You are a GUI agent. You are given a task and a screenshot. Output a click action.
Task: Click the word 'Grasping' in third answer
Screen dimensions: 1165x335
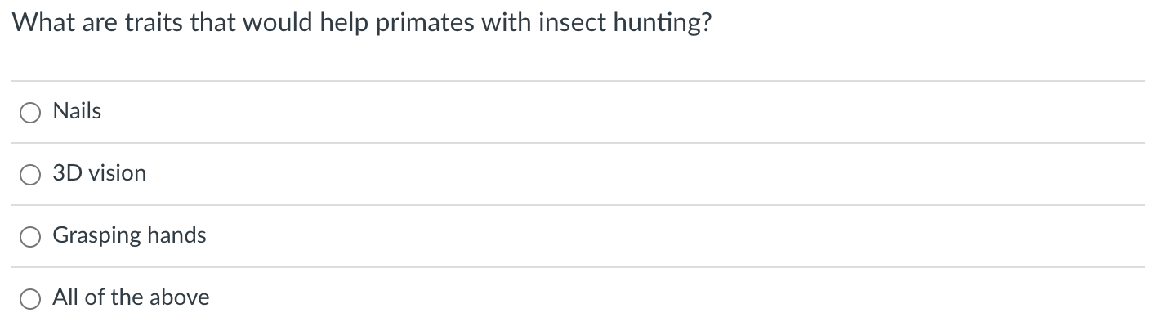point(97,235)
